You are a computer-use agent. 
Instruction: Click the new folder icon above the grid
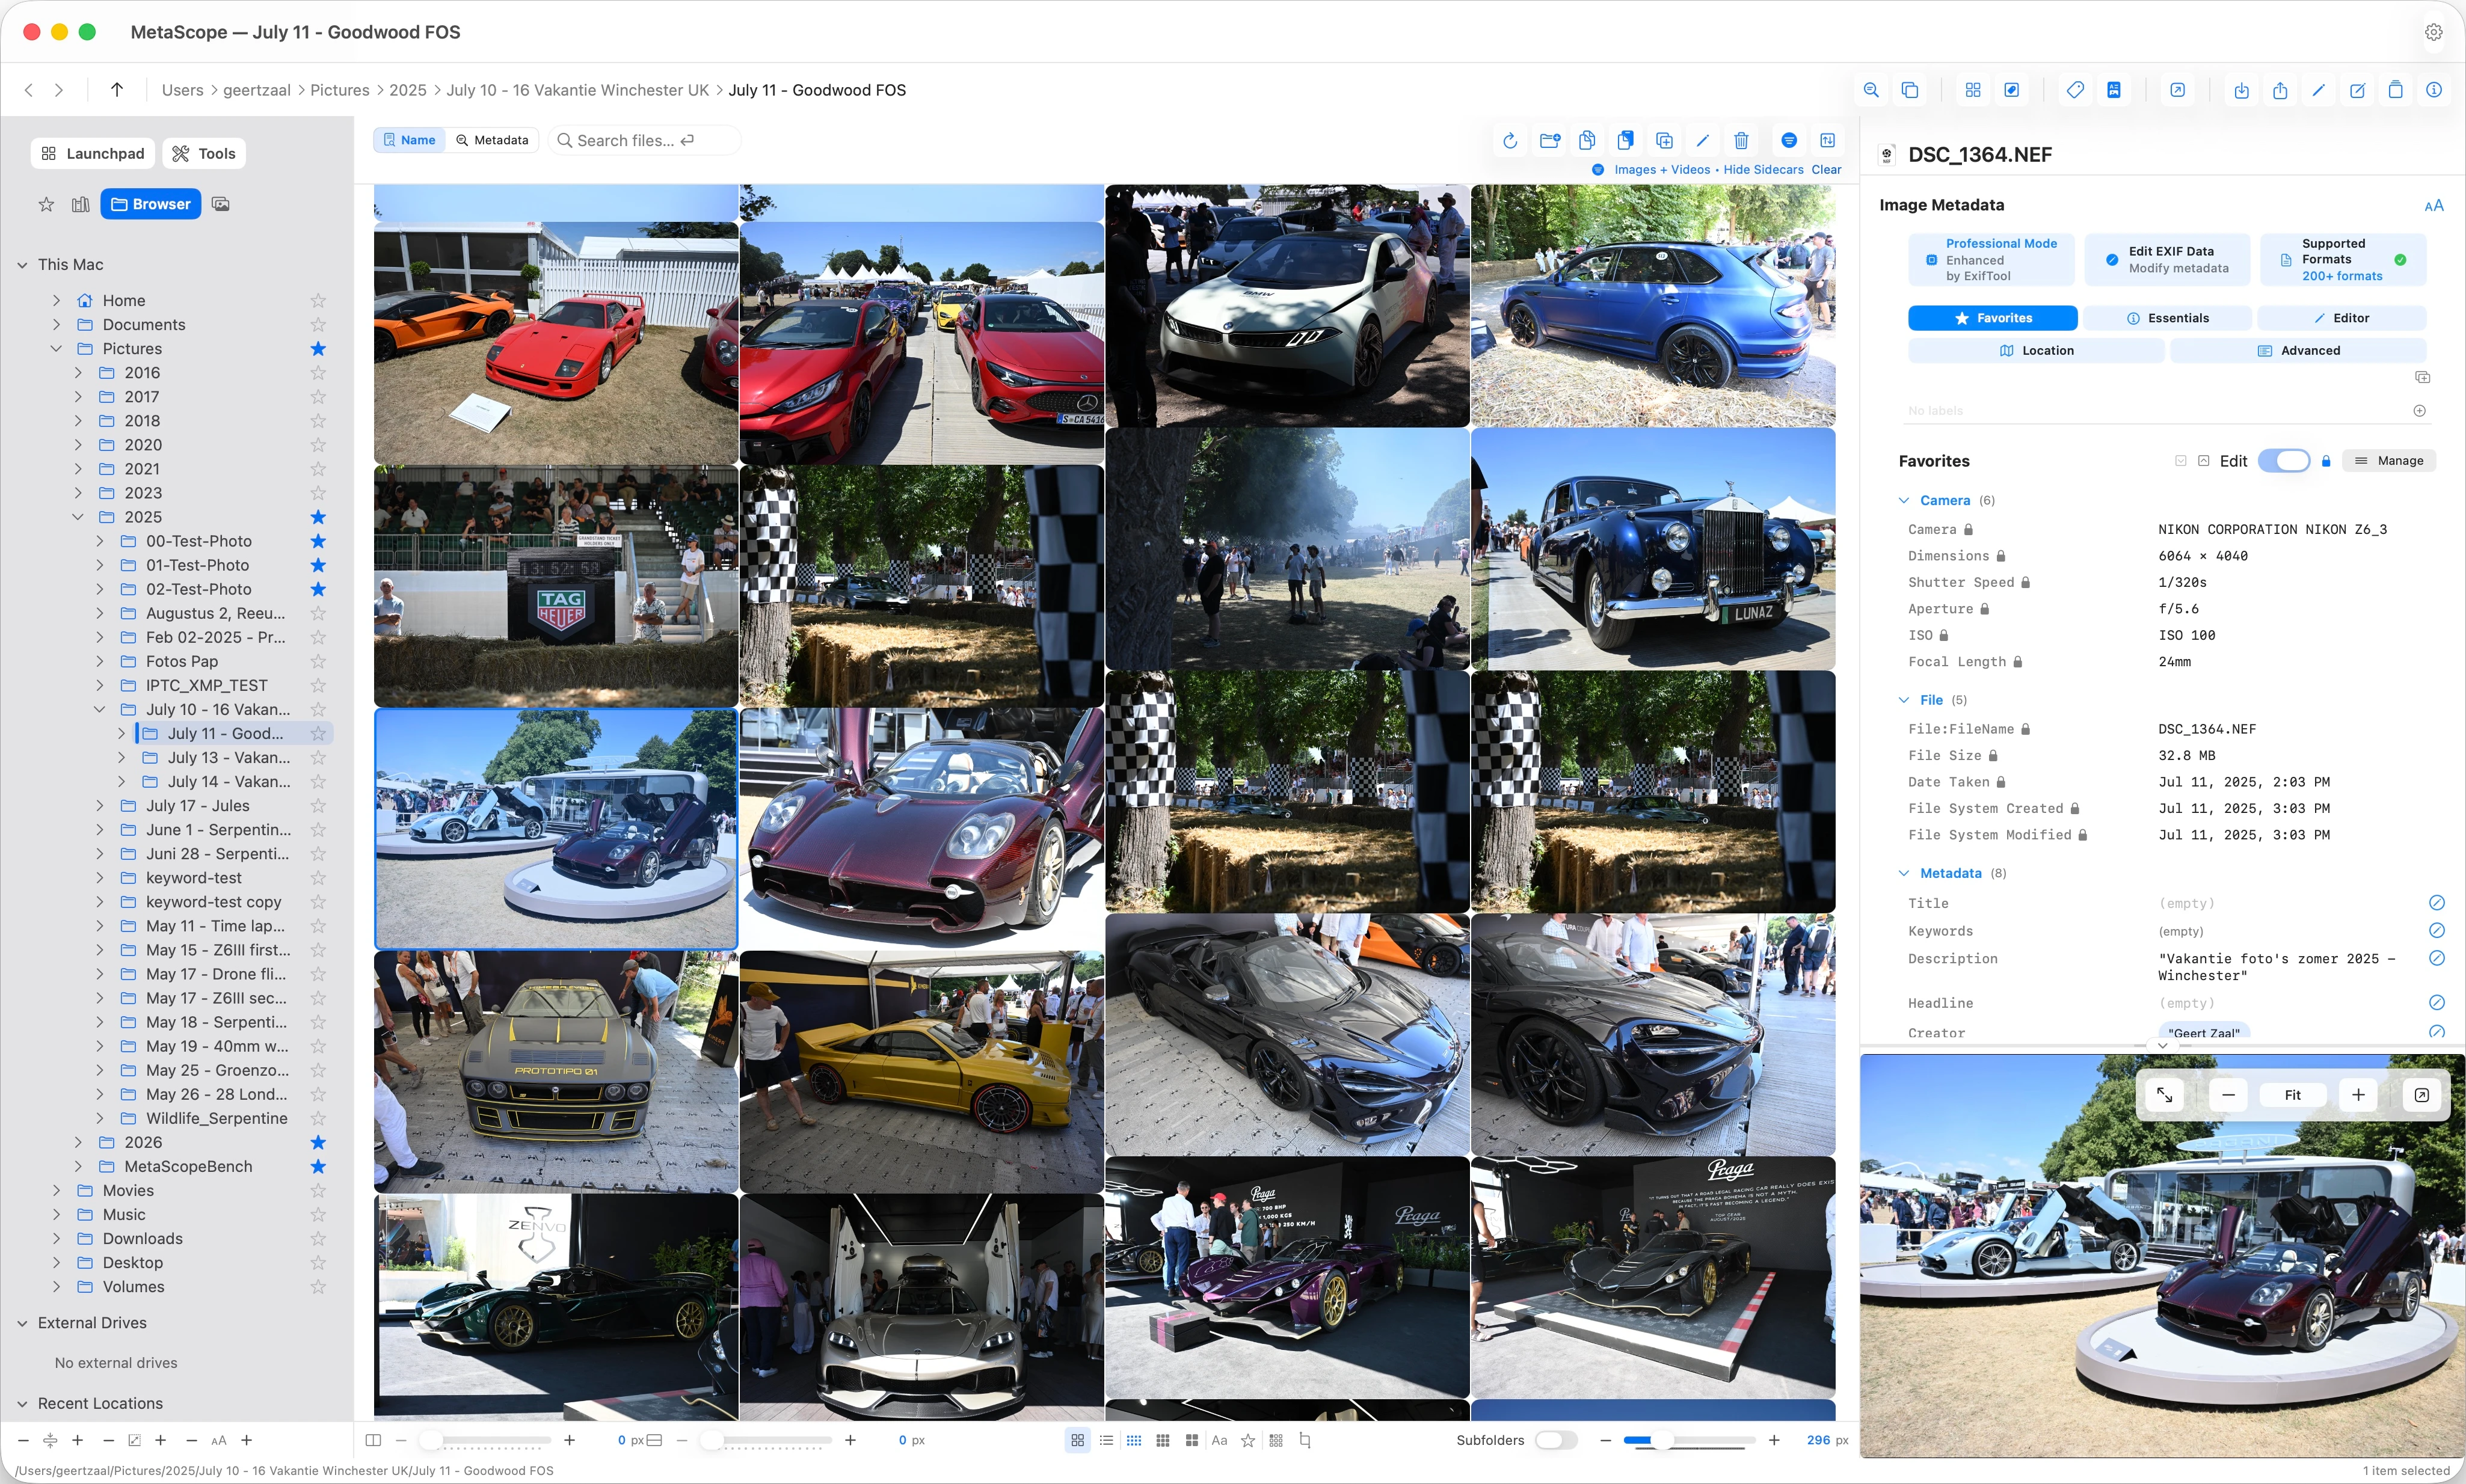(x=1549, y=140)
